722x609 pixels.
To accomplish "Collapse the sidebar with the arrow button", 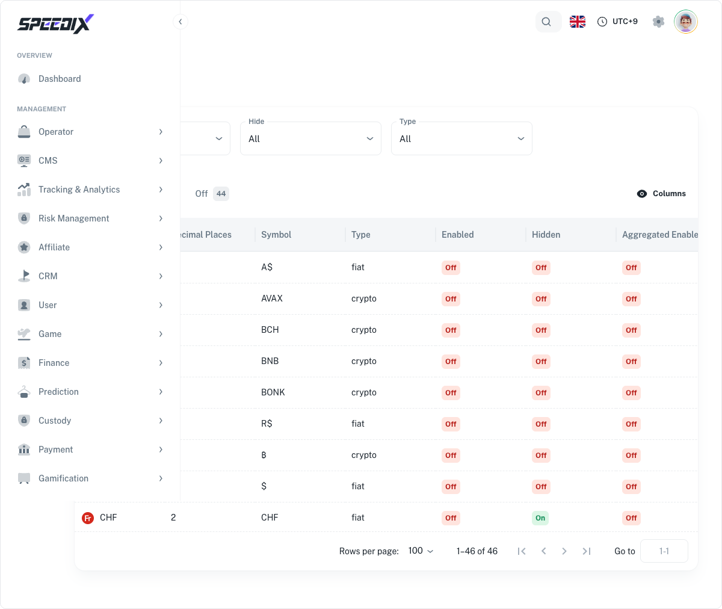I will pyautogui.click(x=180, y=22).
